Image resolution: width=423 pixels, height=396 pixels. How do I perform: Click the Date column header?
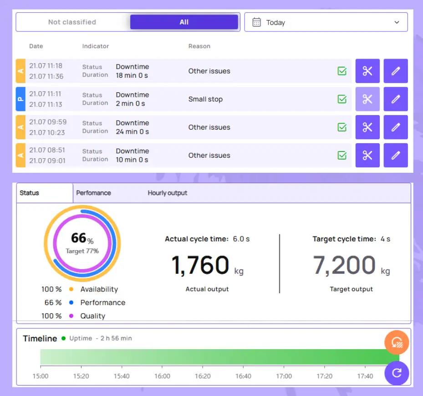pyautogui.click(x=36, y=46)
